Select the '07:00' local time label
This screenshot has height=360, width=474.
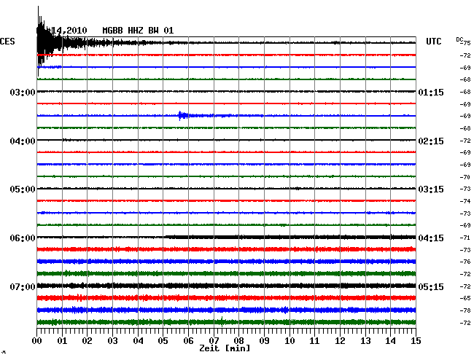point(23,286)
